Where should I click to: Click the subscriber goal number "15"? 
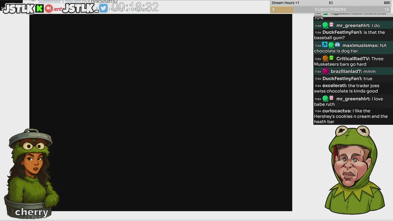point(386,10)
